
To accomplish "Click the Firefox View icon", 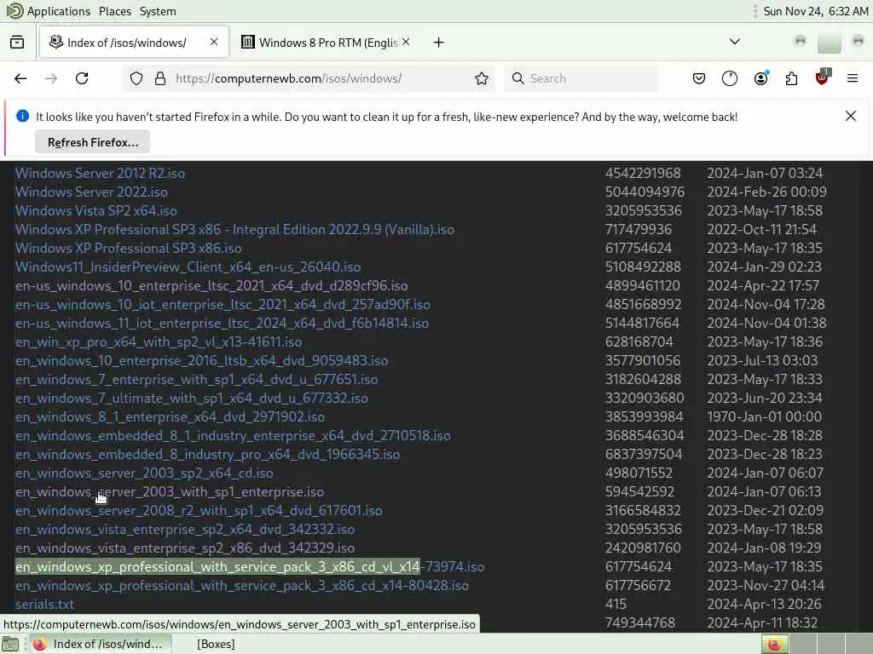I will point(17,43).
